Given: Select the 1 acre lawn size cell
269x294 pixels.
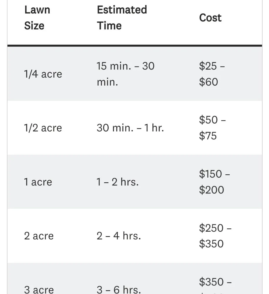Looking at the screenshot, I should (38, 182).
